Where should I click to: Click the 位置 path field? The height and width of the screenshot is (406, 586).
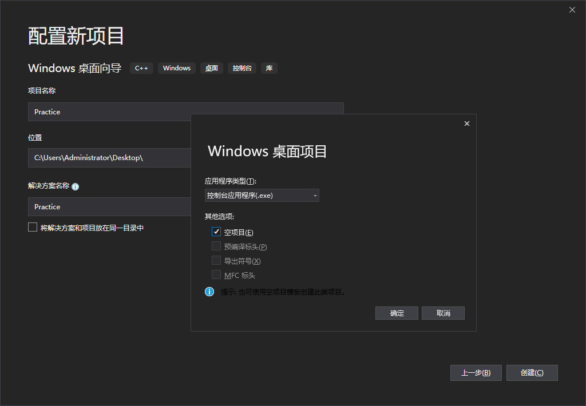[x=109, y=158]
